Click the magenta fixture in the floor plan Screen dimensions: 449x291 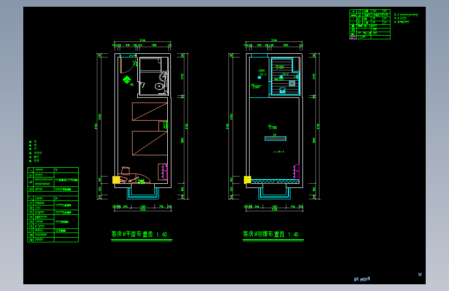point(165,171)
